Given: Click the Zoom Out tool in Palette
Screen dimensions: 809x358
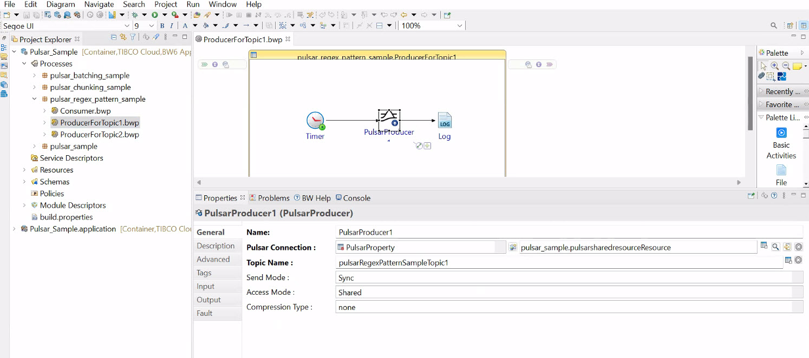Looking at the screenshot, I should click(x=786, y=66).
